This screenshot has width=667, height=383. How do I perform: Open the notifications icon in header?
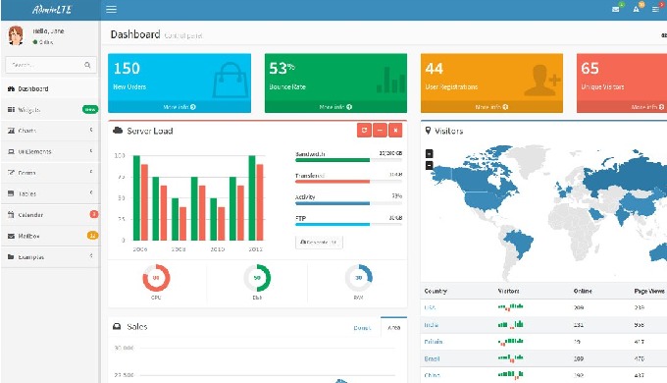[636, 9]
